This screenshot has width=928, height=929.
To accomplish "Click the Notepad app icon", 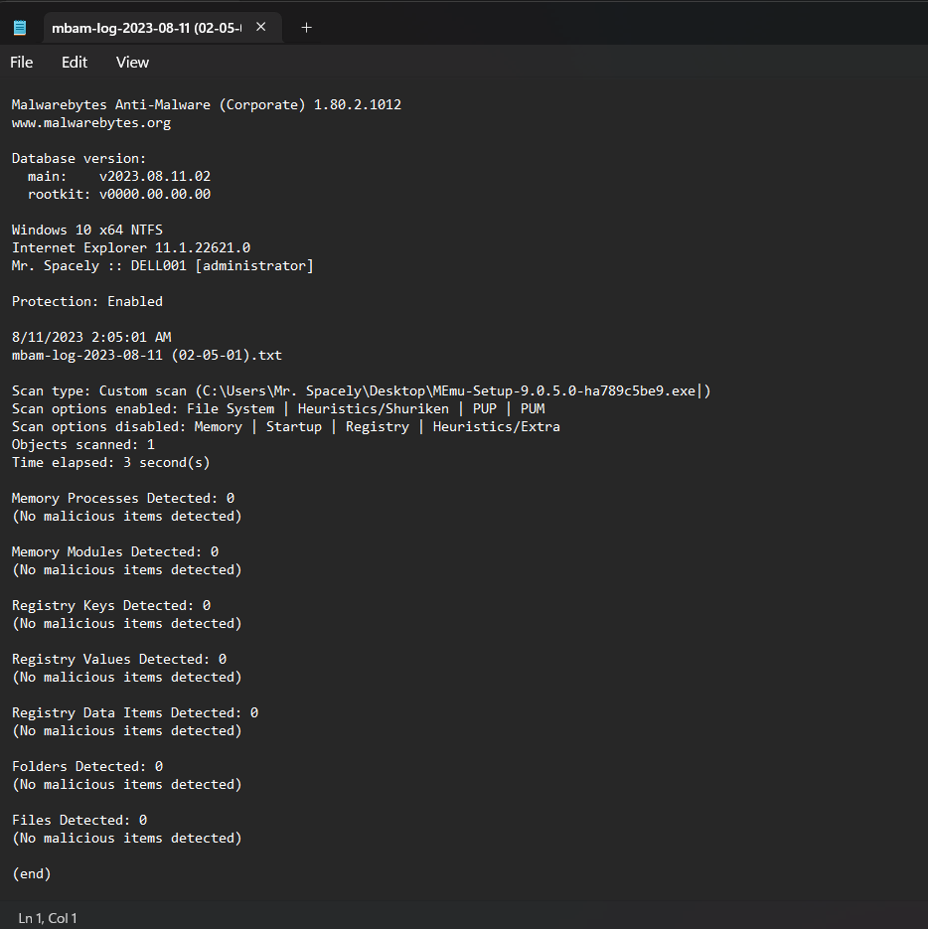I will 20,28.
